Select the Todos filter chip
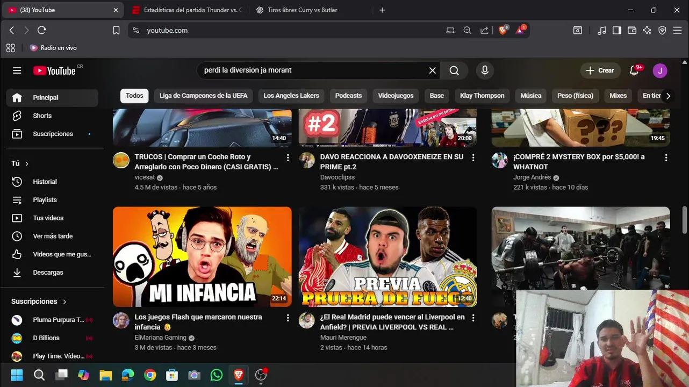Viewport: 689px width, 387px height. tap(134, 96)
